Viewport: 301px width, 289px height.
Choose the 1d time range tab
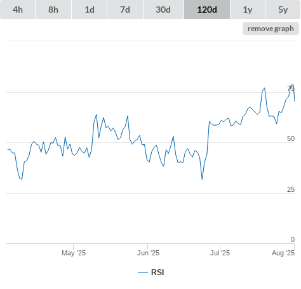tap(90, 10)
